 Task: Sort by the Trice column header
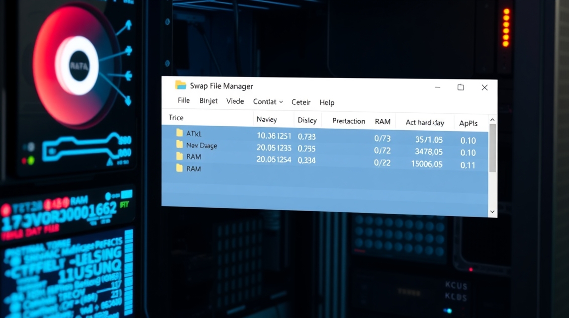pos(176,118)
